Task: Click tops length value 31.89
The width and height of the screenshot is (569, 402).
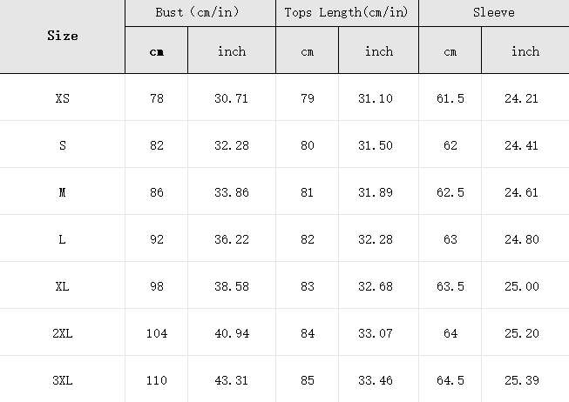Action: pyautogui.click(x=376, y=192)
